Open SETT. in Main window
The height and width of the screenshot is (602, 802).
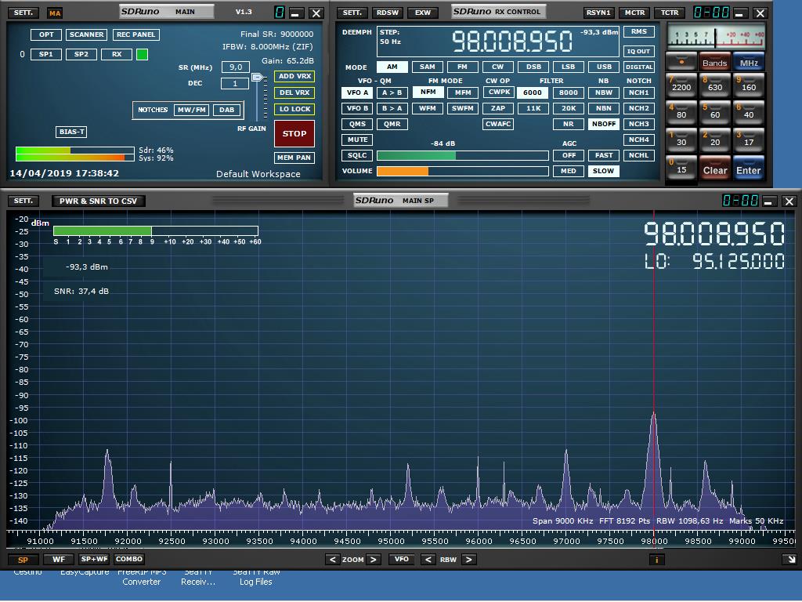tap(23, 13)
